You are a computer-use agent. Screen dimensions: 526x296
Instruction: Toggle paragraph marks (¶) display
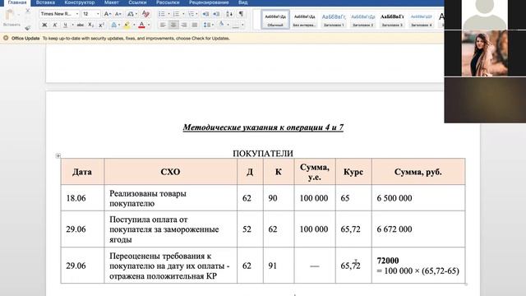tap(241, 14)
